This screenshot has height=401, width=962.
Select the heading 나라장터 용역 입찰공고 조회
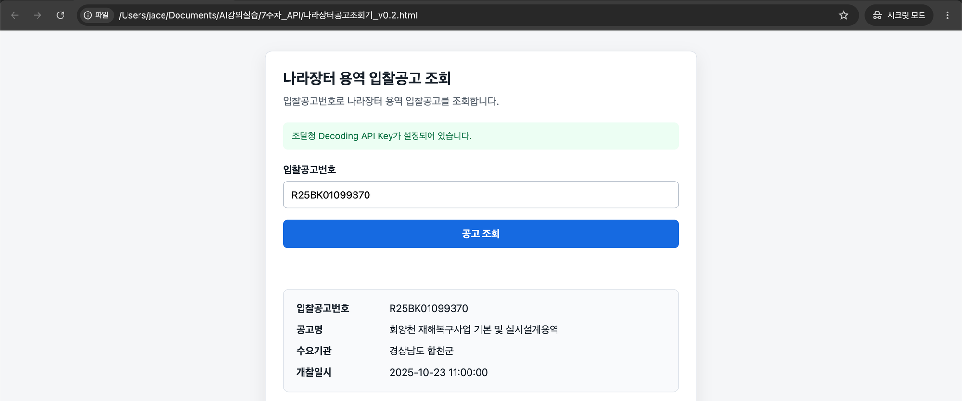[x=367, y=78]
